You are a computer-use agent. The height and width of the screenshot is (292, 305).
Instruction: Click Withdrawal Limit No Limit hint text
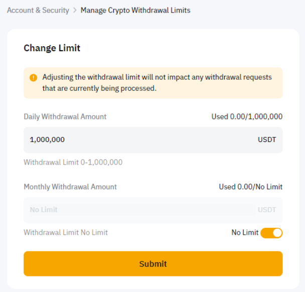tap(66, 232)
